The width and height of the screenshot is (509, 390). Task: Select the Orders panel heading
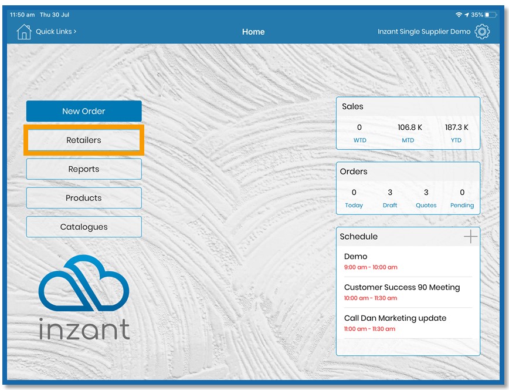click(x=354, y=172)
